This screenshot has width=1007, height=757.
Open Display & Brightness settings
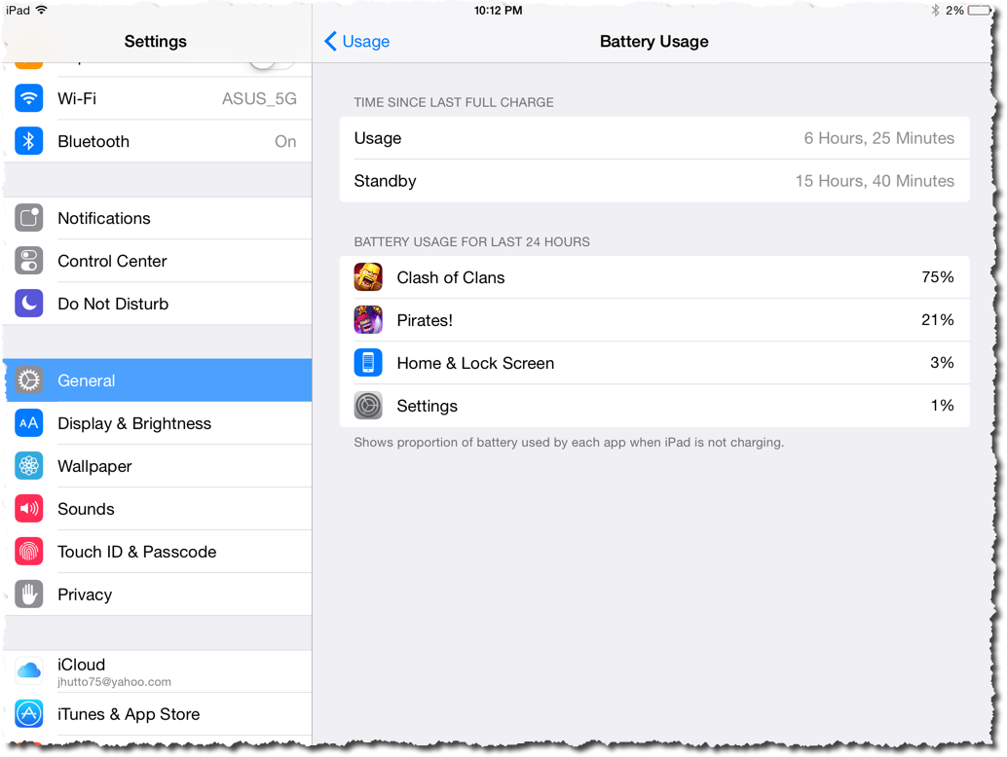coord(158,423)
